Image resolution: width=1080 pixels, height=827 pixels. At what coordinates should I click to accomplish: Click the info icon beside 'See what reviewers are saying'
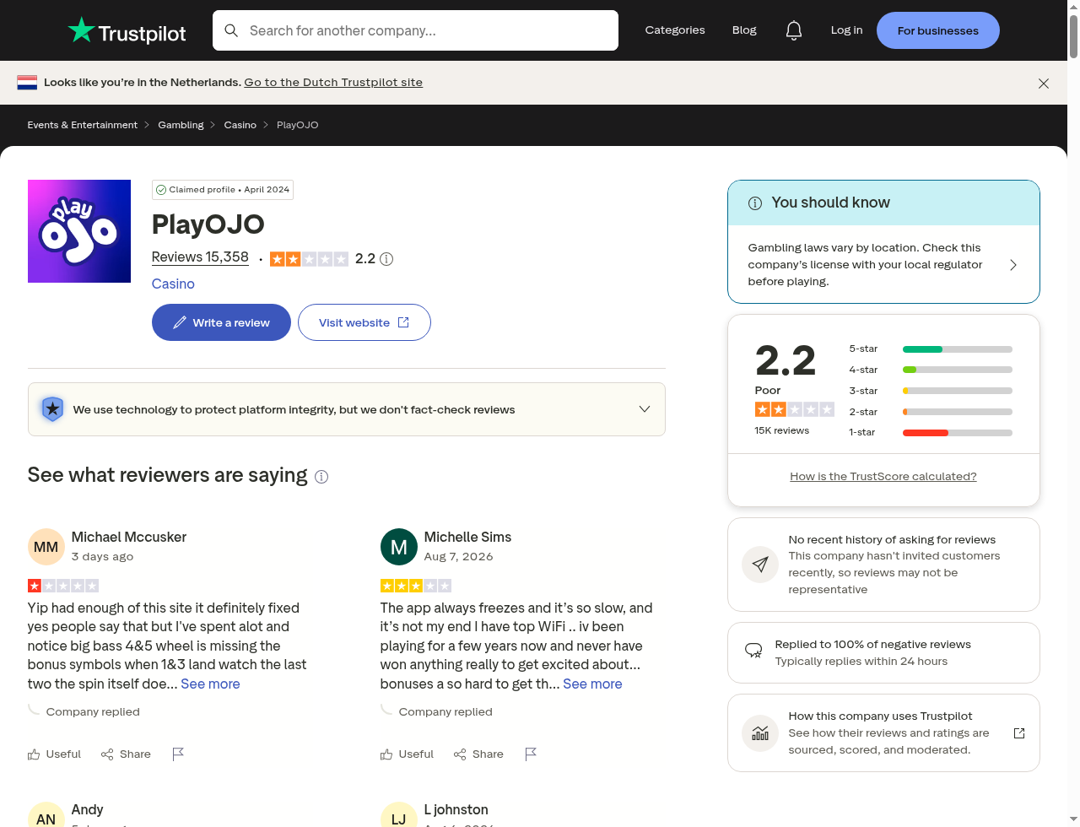pyautogui.click(x=321, y=477)
